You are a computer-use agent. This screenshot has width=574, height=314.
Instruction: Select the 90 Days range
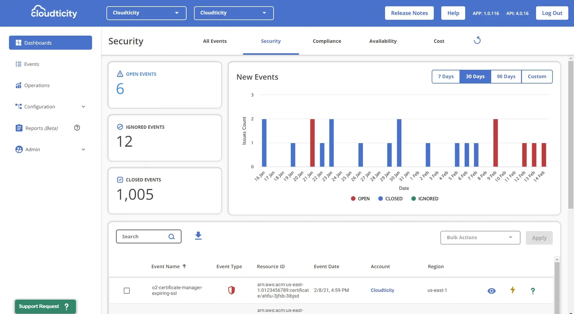506,77
